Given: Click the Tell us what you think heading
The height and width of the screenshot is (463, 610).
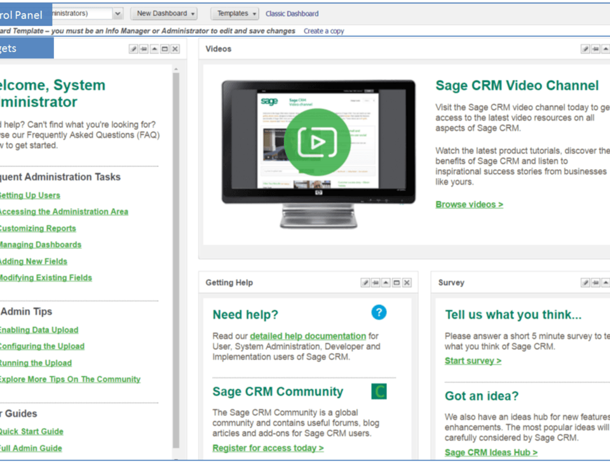Looking at the screenshot, I should click(x=513, y=315).
